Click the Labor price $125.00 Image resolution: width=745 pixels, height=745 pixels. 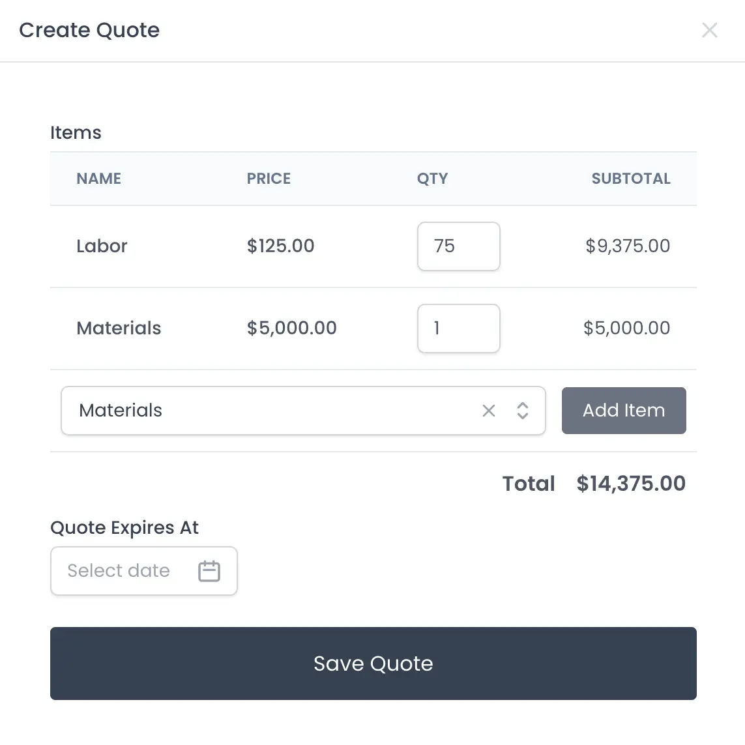(x=280, y=246)
